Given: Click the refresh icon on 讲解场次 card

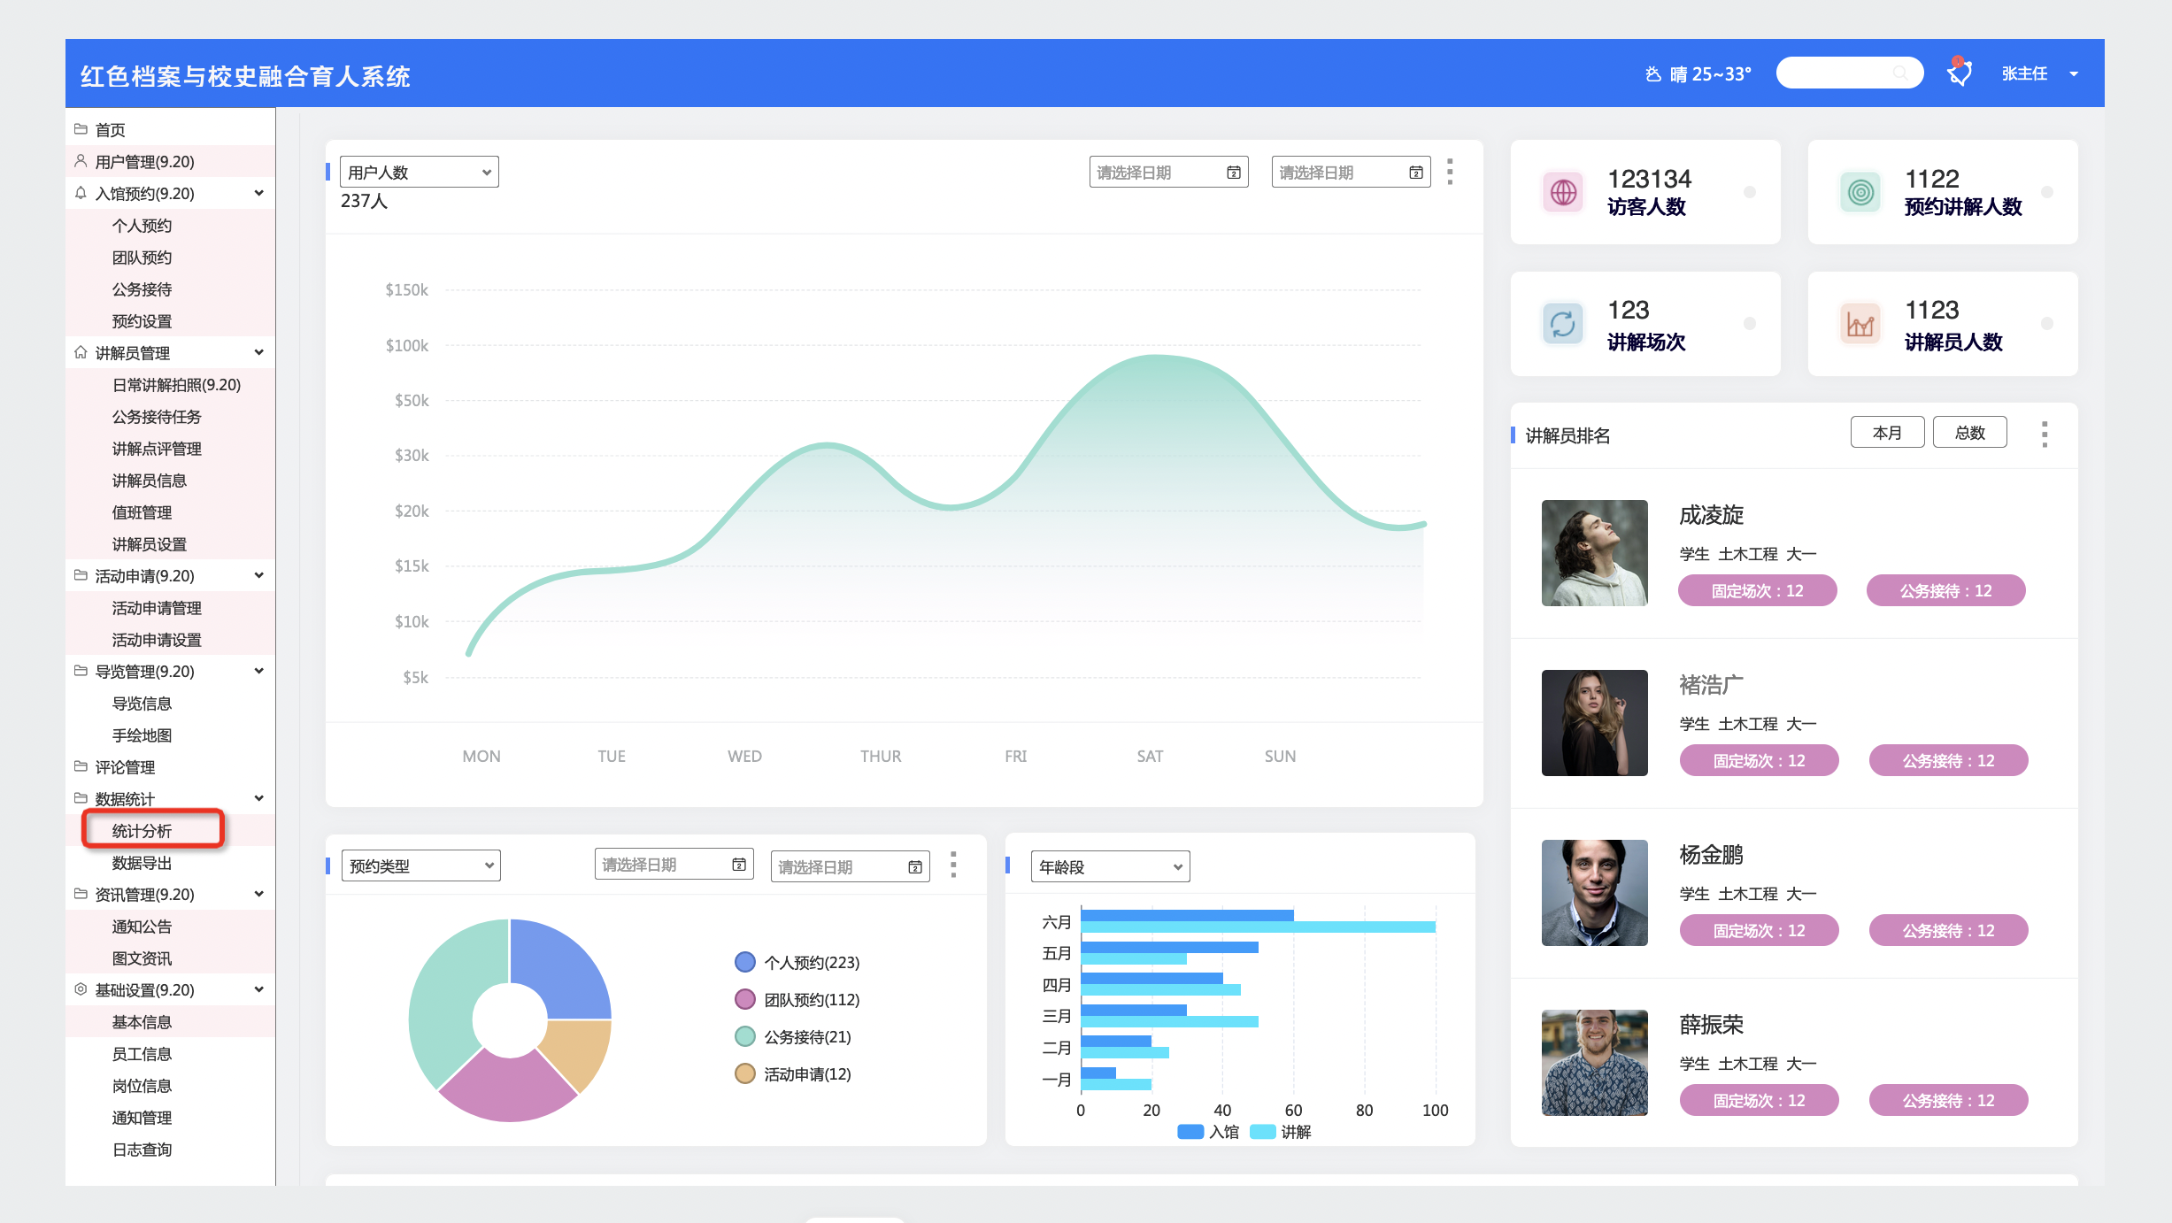Looking at the screenshot, I should pos(1564,324).
